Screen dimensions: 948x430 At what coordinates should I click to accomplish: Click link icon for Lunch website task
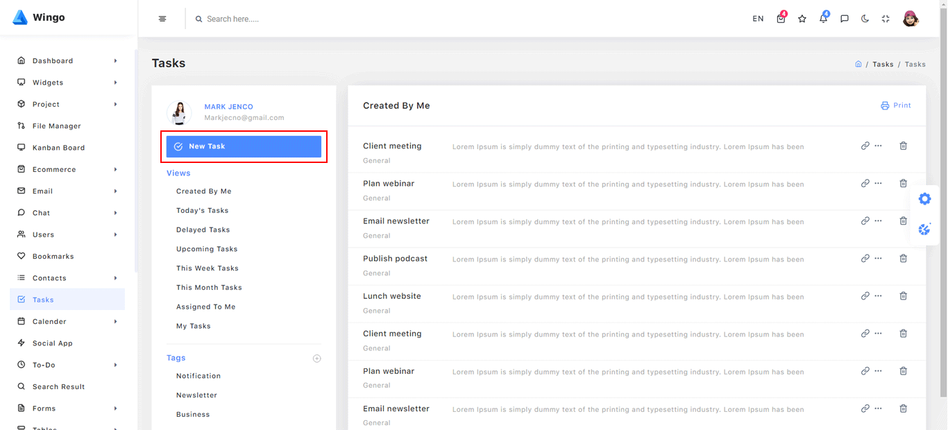(865, 296)
